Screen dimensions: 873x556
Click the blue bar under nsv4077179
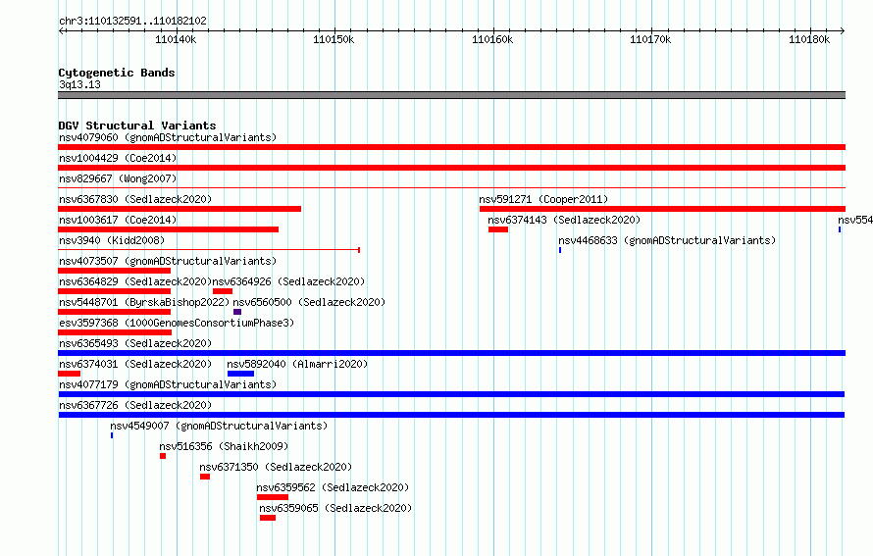pos(451,394)
